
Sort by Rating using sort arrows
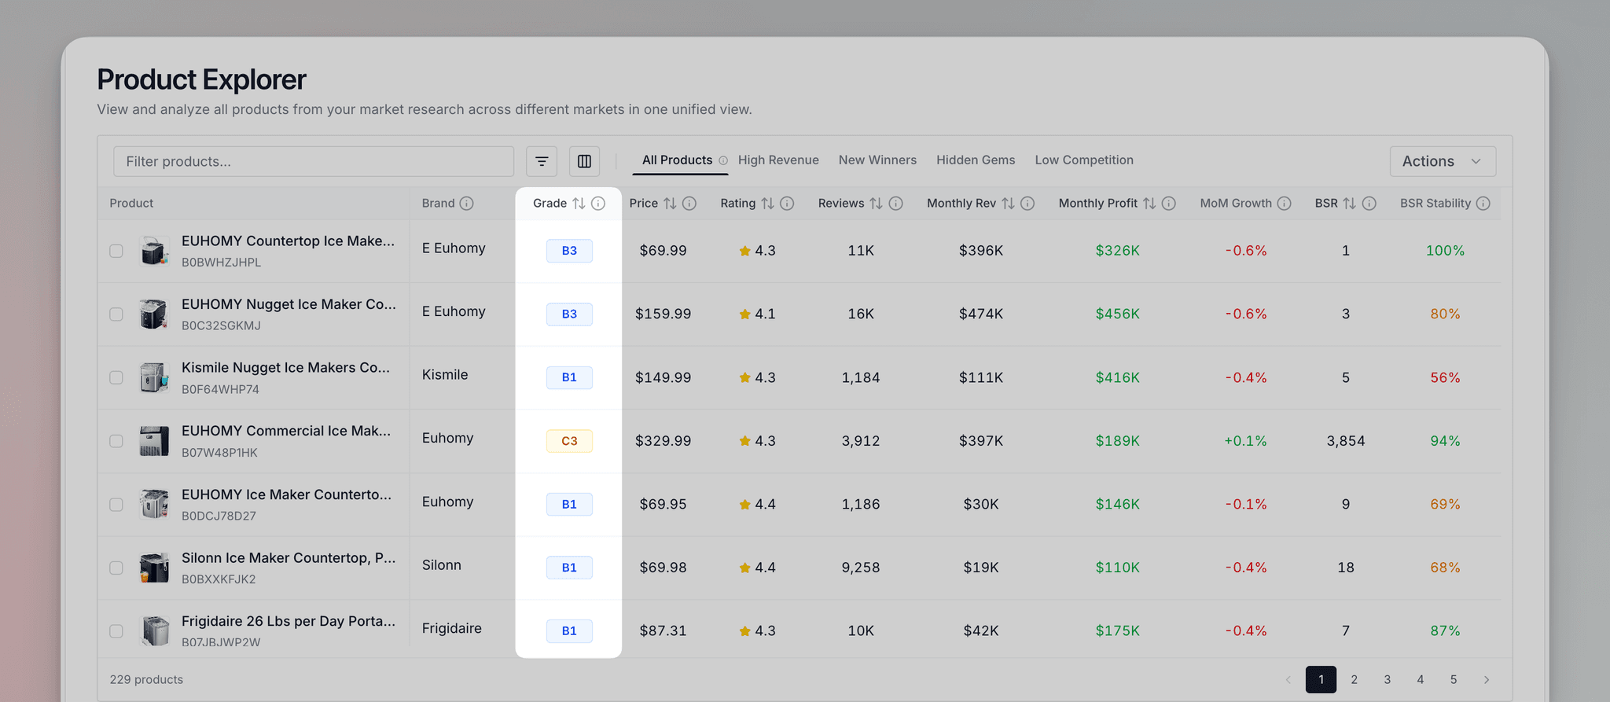point(767,204)
